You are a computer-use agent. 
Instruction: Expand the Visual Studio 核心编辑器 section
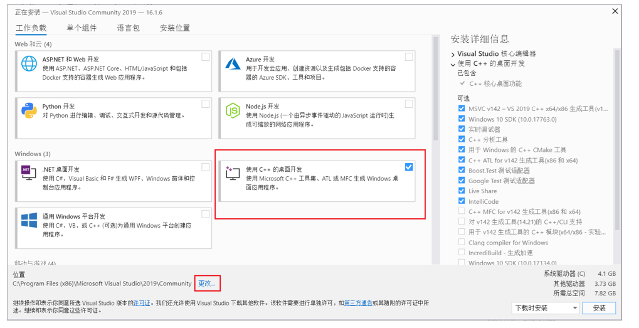point(453,54)
